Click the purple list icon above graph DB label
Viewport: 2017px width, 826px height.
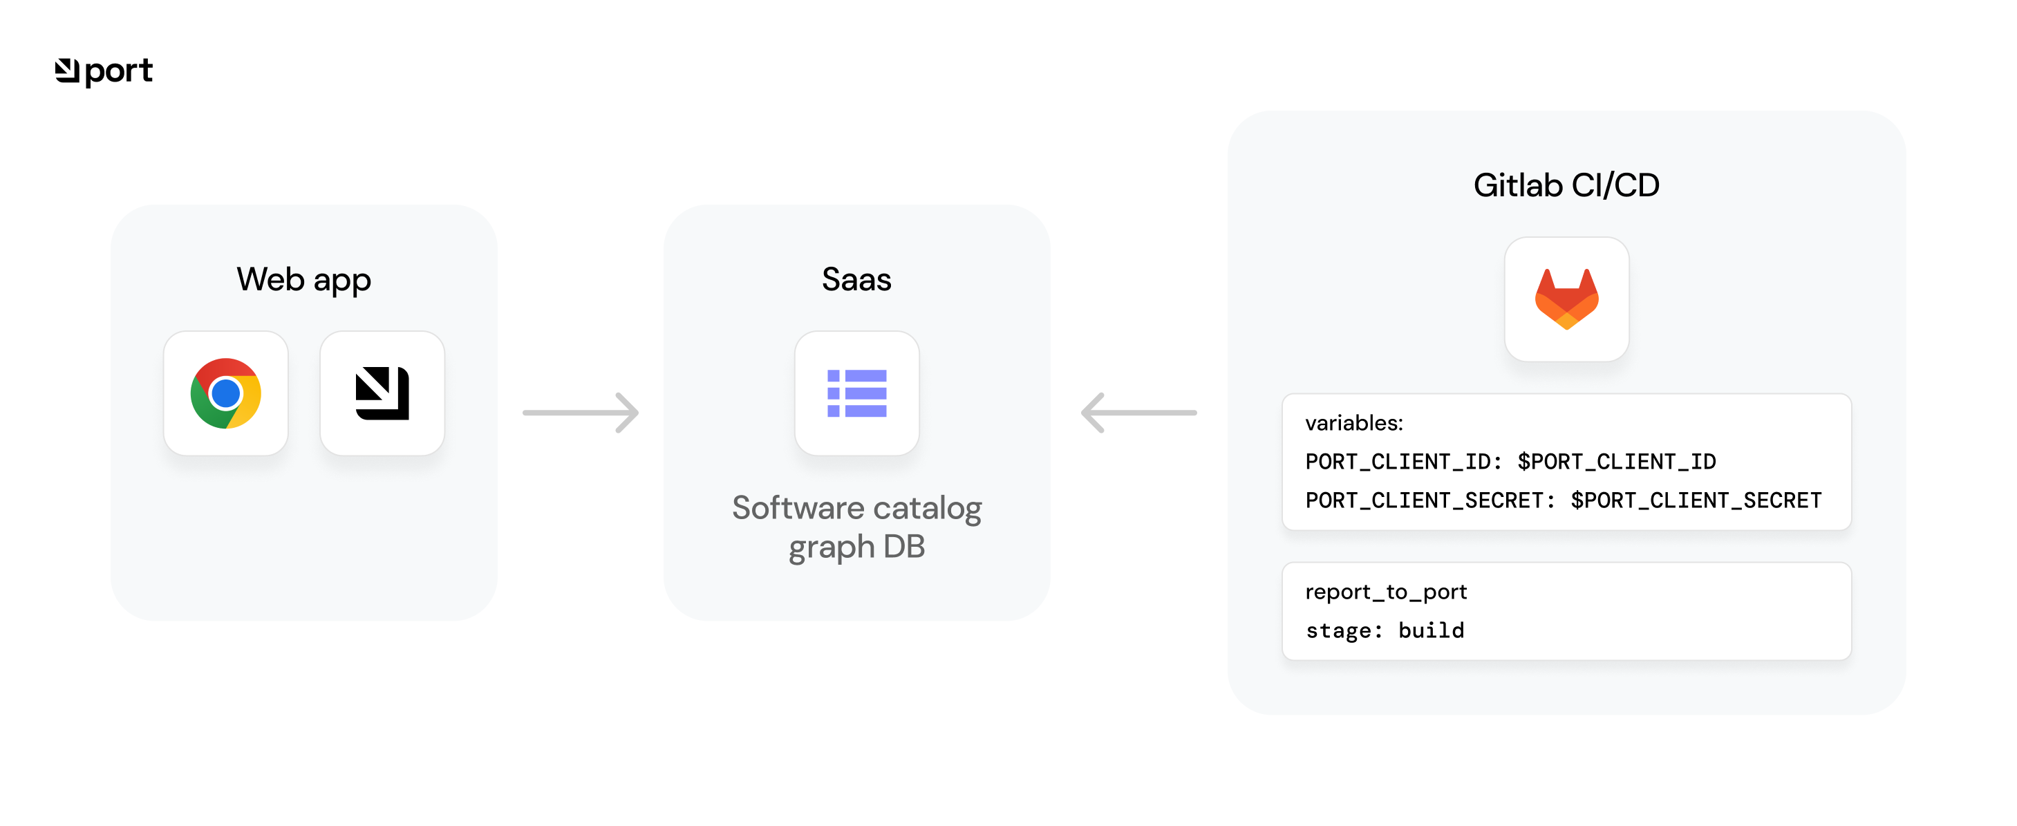pyautogui.click(x=856, y=393)
